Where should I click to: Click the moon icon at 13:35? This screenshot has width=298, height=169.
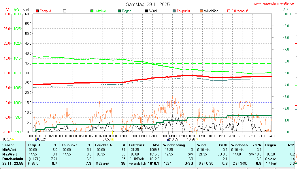168,139
